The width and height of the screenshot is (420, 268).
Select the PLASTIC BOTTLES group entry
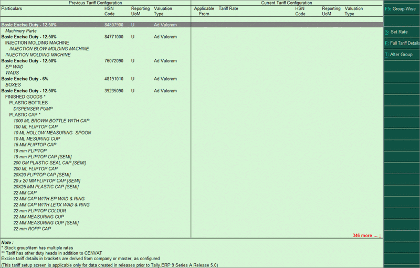click(x=28, y=103)
